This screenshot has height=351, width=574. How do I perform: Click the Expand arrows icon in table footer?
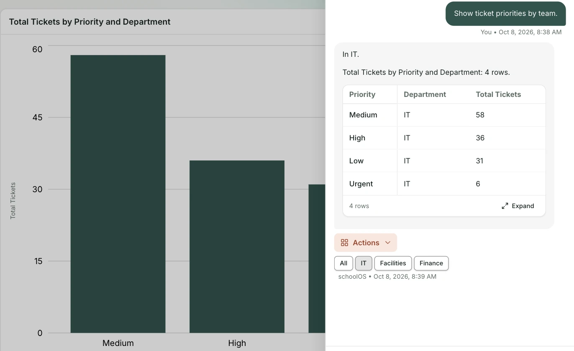(505, 206)
